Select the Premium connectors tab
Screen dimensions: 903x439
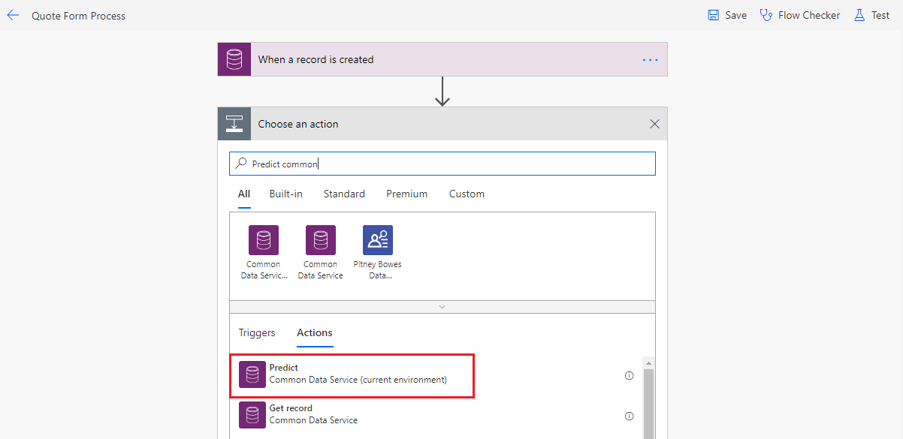(x=406, y=194)
